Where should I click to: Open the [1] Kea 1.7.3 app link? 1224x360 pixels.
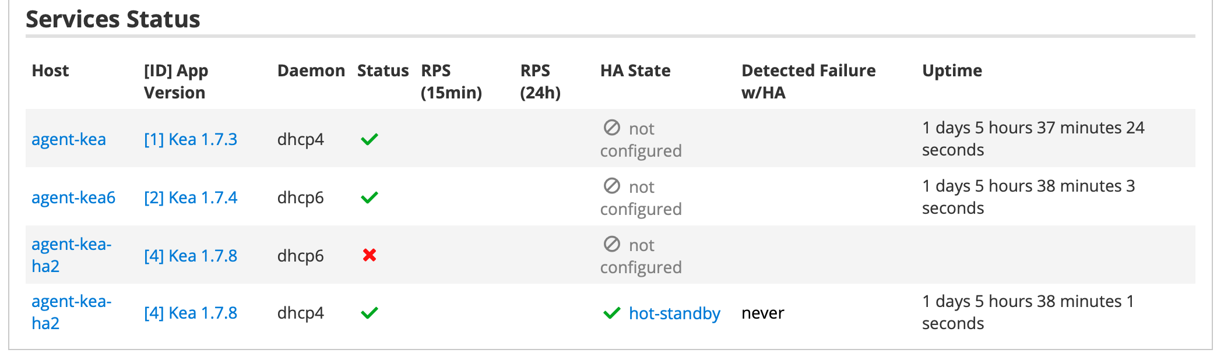click(x=191, y=139)
